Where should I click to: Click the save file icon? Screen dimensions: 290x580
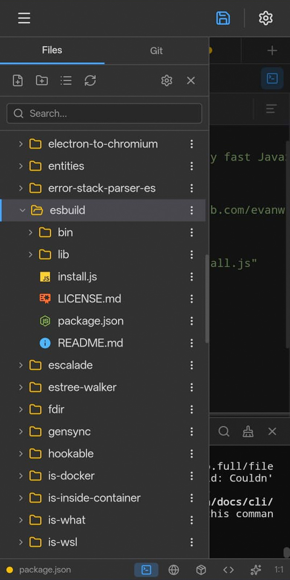tap(223, 18)
